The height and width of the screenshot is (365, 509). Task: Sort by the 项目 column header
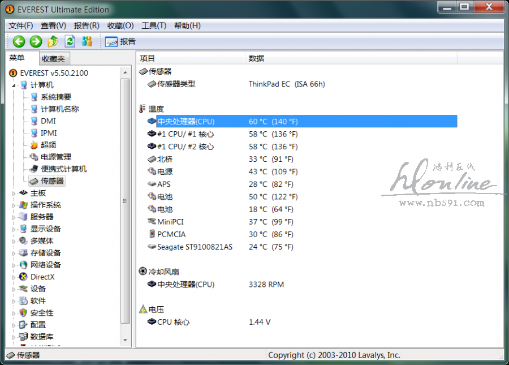coord(191,58)
